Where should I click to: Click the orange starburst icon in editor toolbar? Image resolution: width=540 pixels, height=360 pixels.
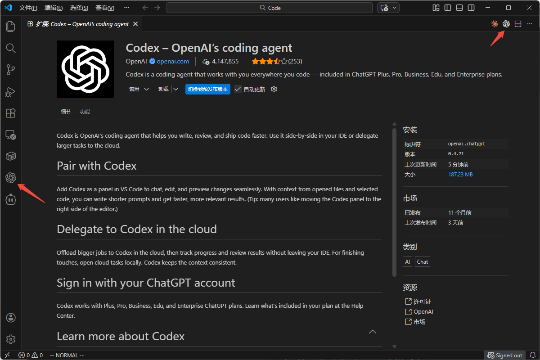(495, 24)
